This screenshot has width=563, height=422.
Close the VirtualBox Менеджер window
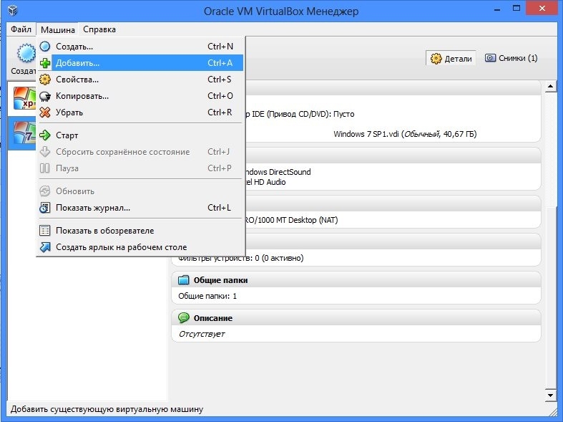[x=542, y=9]
